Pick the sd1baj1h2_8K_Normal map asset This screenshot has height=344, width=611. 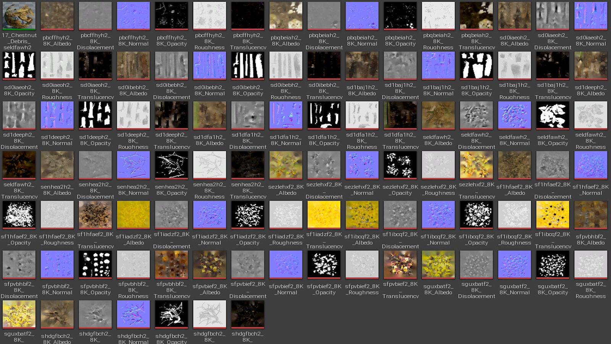point(438,65)
